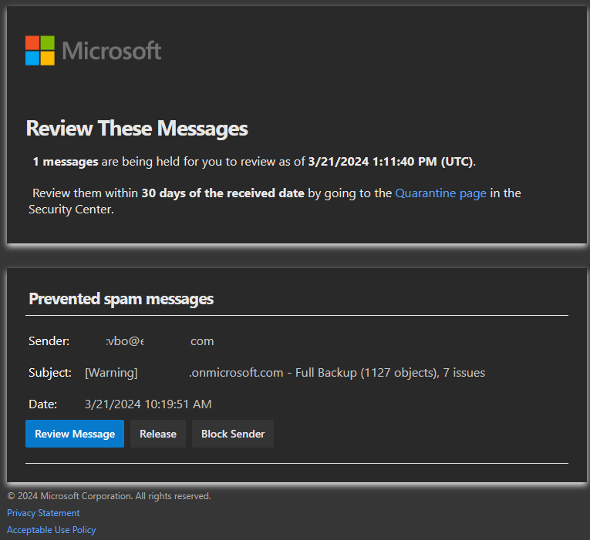The width and height of the screenshot is (590, 540).
Task: Click the [Warning] subject tag
Action: (x=111, y=373)
